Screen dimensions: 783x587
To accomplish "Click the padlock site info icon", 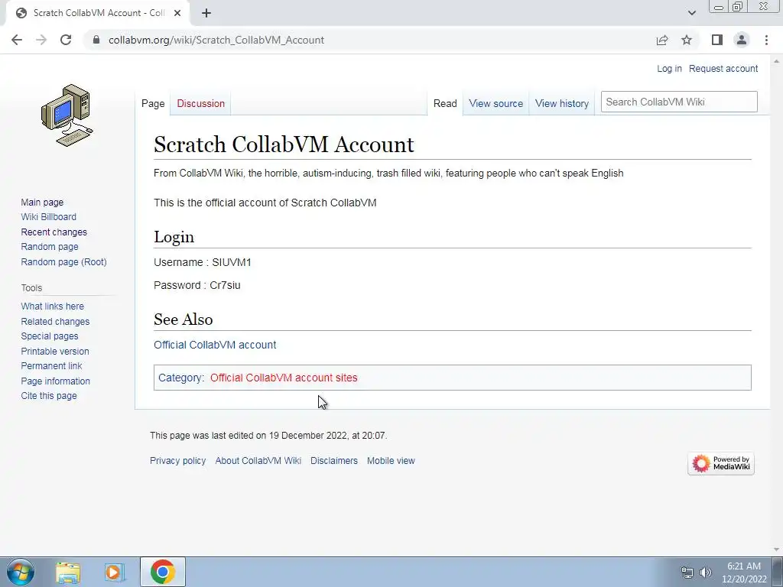I will coord(96,40).
